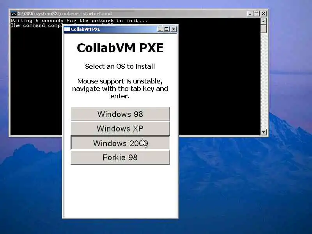Viewport: 312px width, 234px height.
Task: Close the cmd.exe startnet.cmd window
Action: (x=264, y=14)
